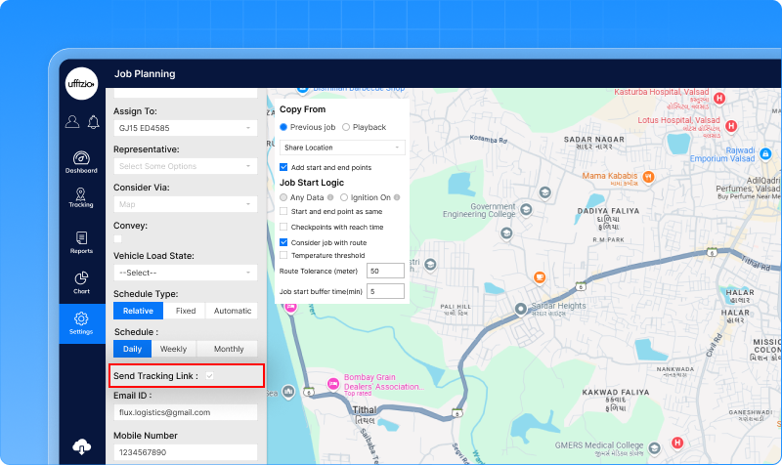Click the Uffizio logo icon
Viewport: 782px width, 465px height.
click(x=81, y=82)
